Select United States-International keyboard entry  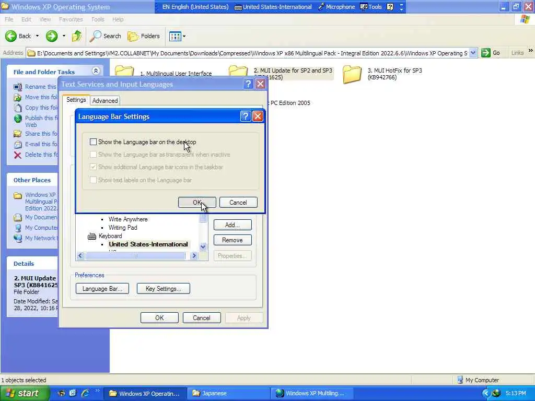(x=148, y=244)
